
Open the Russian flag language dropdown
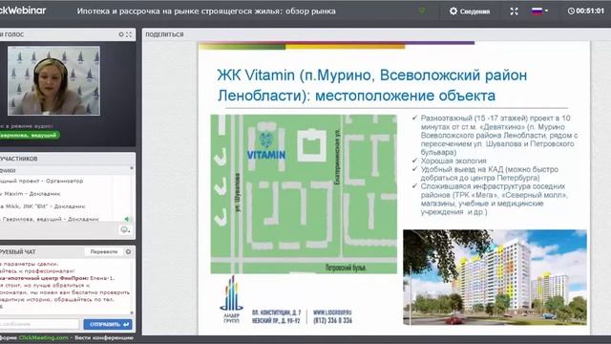pyautogui.click(x=539, y=11)
